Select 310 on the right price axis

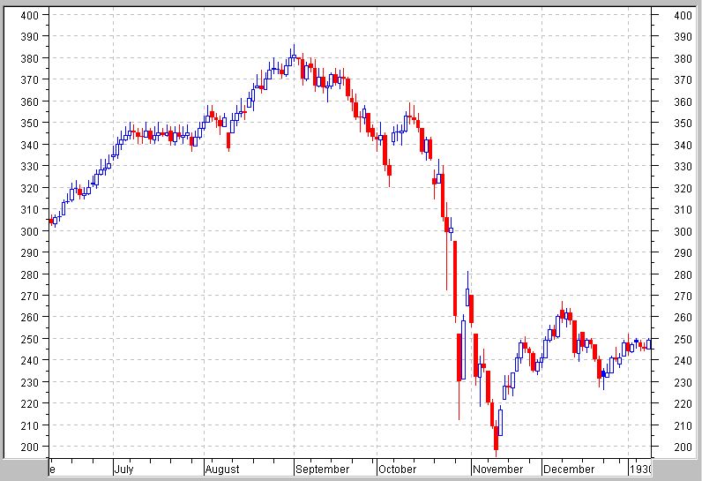(683, 209)
